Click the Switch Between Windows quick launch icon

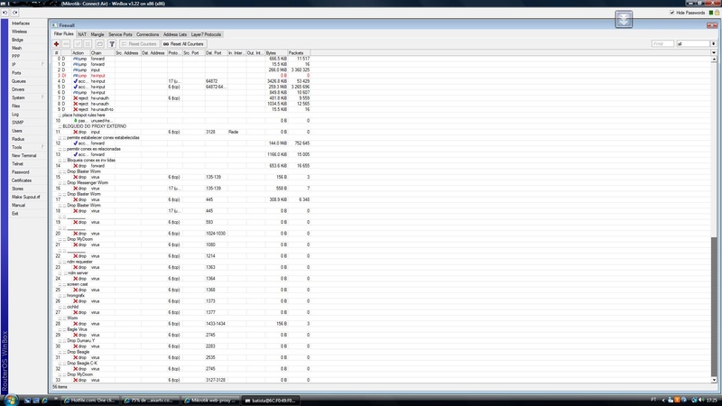[x=36, y=401]
